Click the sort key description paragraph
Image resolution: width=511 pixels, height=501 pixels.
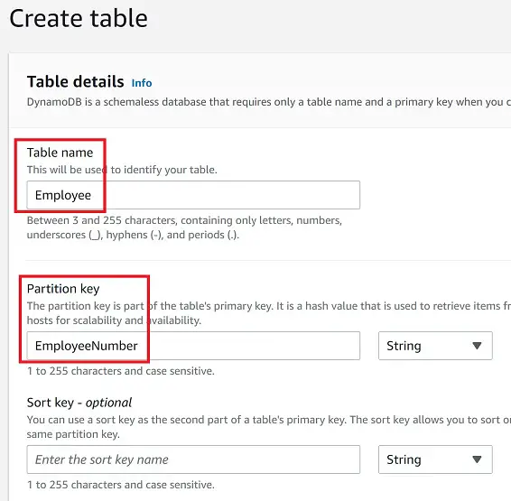[x=268, y=427]
